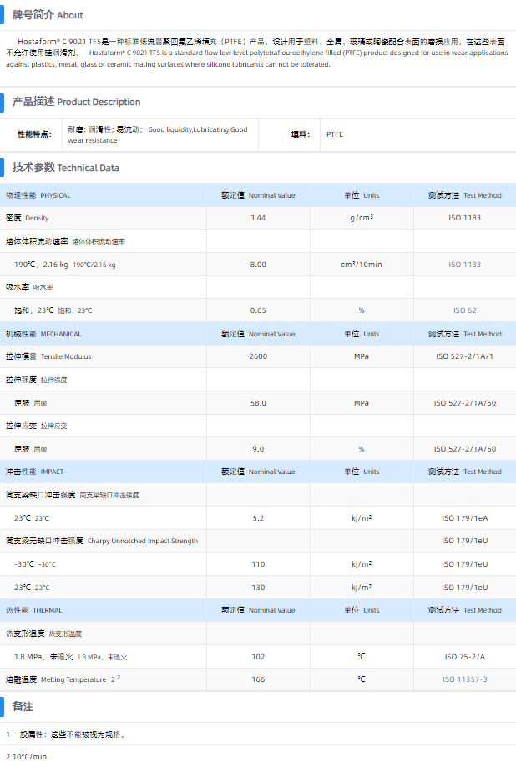The height and width of the screenshot is (767, 516).
Task: Select the 热性能 THERMAL table header
Action: (x=33, y=610)
